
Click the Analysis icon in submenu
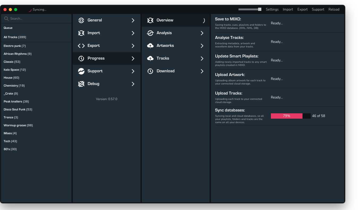tap(150, 33)
